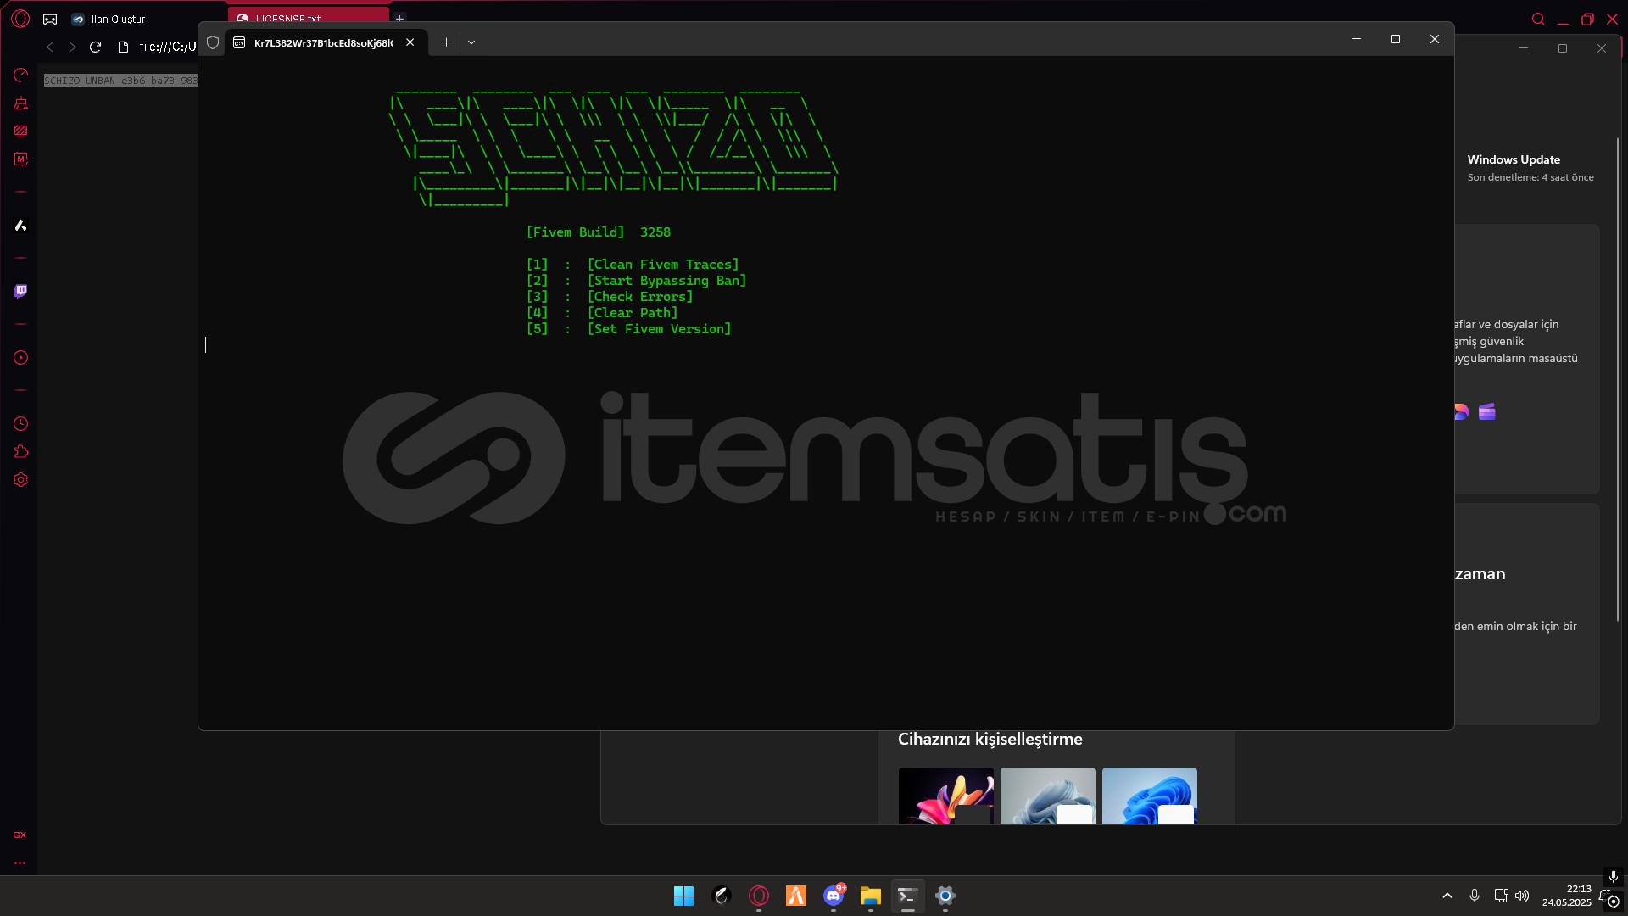Close the Kr7L382Wr37B1bcEd8soKj68 terminal tab
This screenshot has width=1628, height=916.
pos(410,42)
